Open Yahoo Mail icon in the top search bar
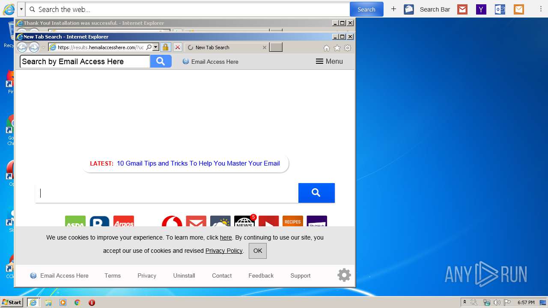The height and width of the screenshot is (308, 548). click(481, 9)
